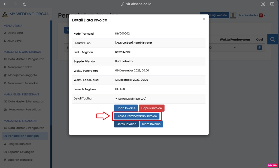Click Ubah Invoice button
Viewport: 279px width, 168px height.
(x=126, y=108)
